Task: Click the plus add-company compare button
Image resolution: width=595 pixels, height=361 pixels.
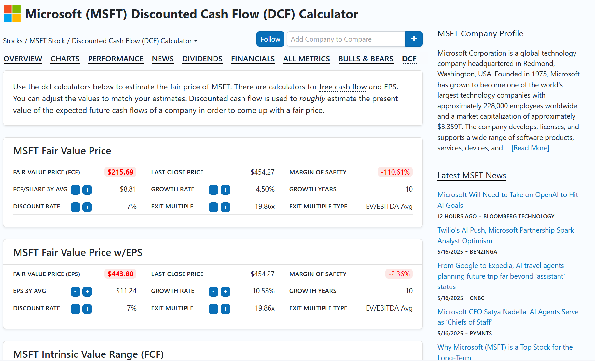Action: 414,39
